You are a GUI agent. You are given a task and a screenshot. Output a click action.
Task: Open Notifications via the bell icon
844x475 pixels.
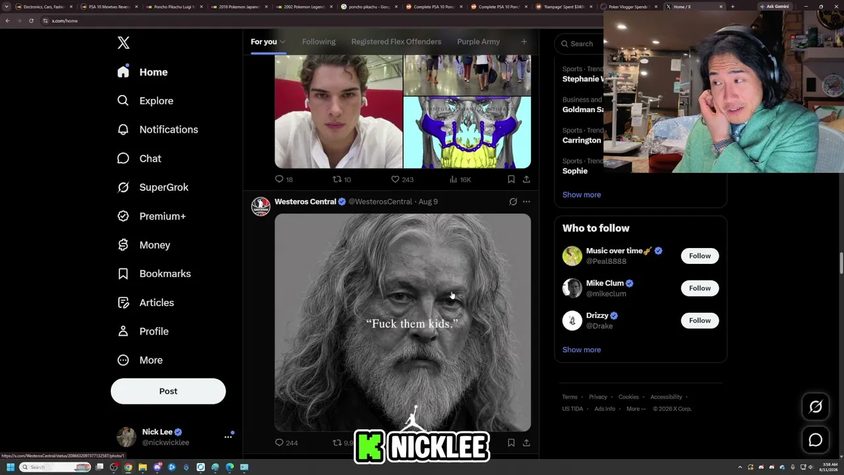pyautogui.click(x=123, y=129)
